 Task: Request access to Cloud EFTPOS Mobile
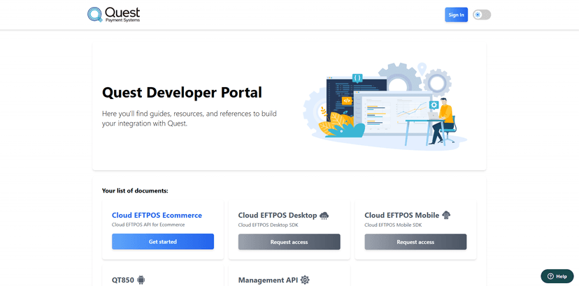coord(415,242)
